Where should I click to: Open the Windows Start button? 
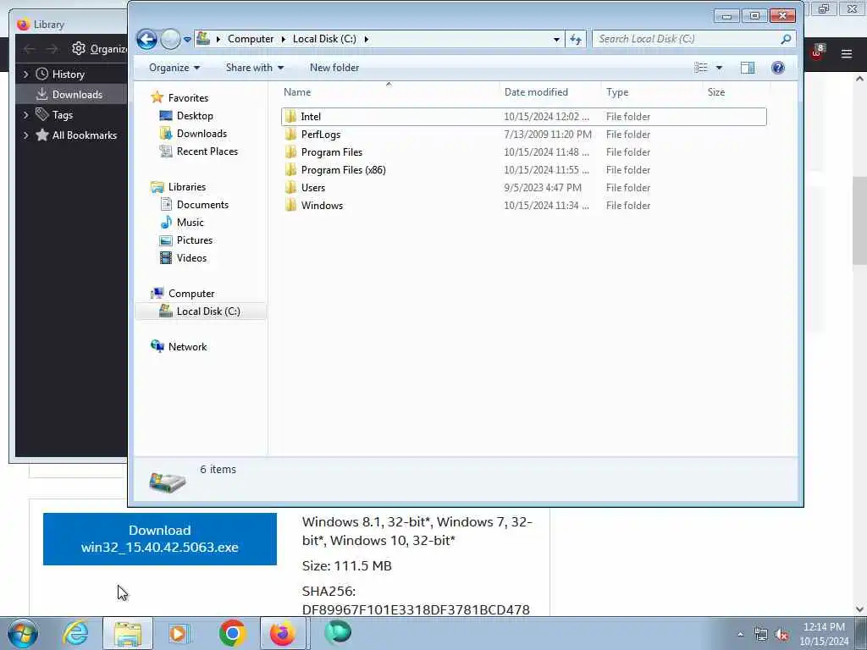23,633
